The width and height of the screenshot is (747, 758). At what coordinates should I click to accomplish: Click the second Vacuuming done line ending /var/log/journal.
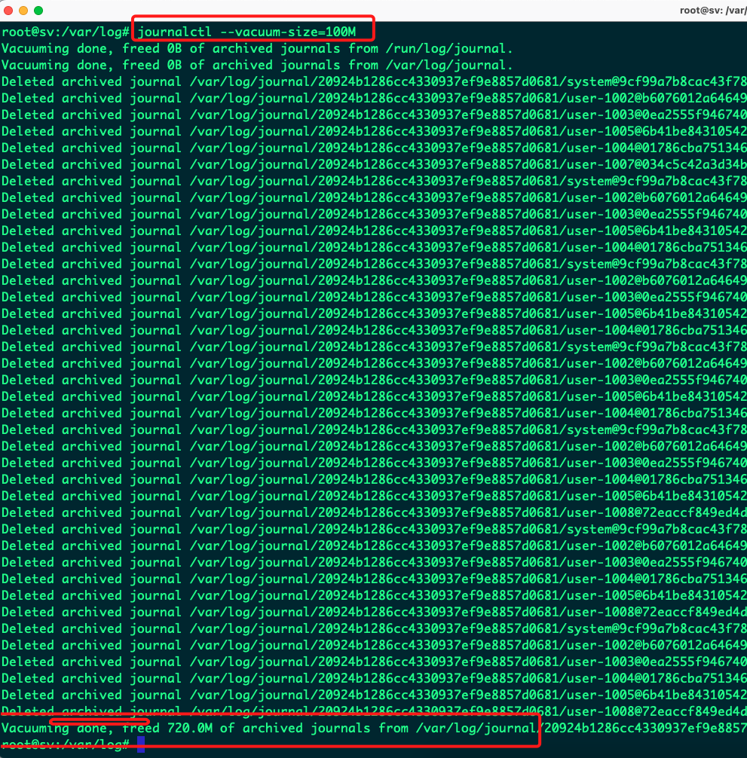(256, 65)
